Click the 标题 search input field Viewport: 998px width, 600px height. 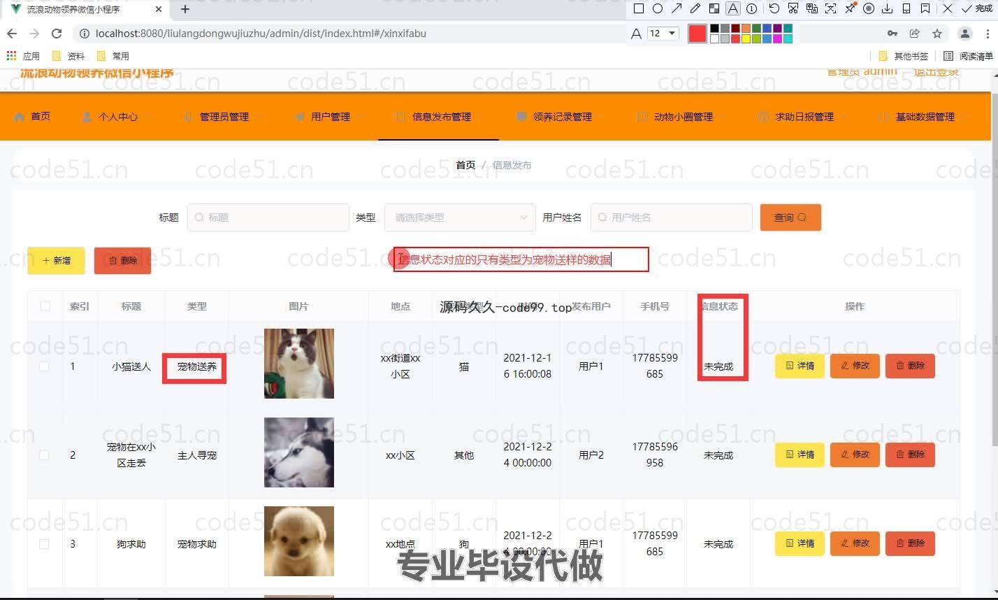(x=268, y=217)
